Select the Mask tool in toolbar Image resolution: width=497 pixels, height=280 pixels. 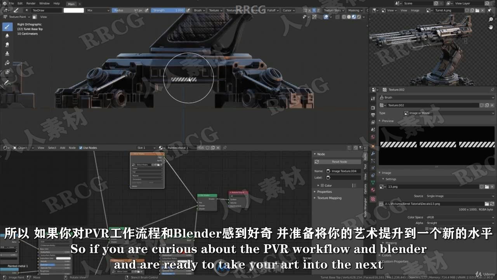click(7, 72)
